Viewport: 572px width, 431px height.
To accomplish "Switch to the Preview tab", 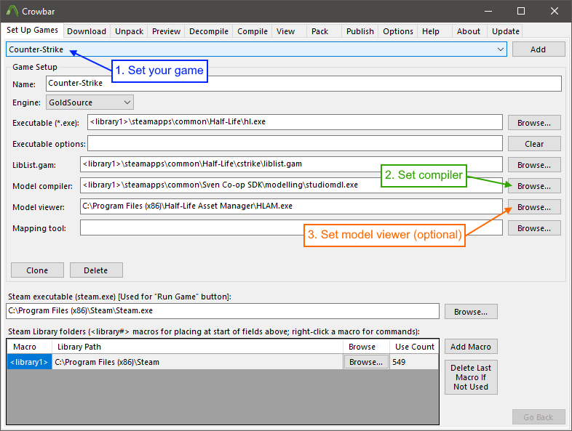I will [167, 31].
